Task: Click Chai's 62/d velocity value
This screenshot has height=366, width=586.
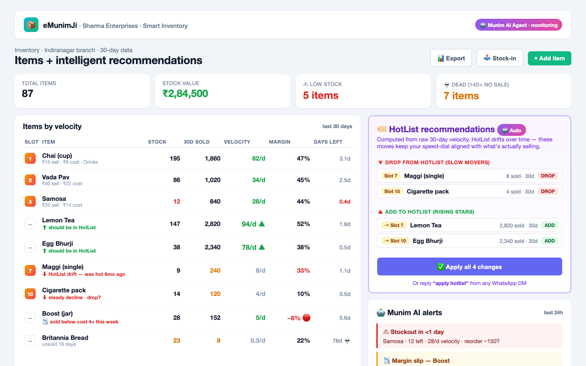Action: coord(259,158)
